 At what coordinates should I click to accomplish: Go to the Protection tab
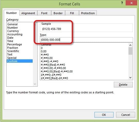[88, 13]
